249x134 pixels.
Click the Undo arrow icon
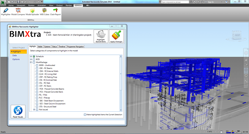tap(26, 2)
